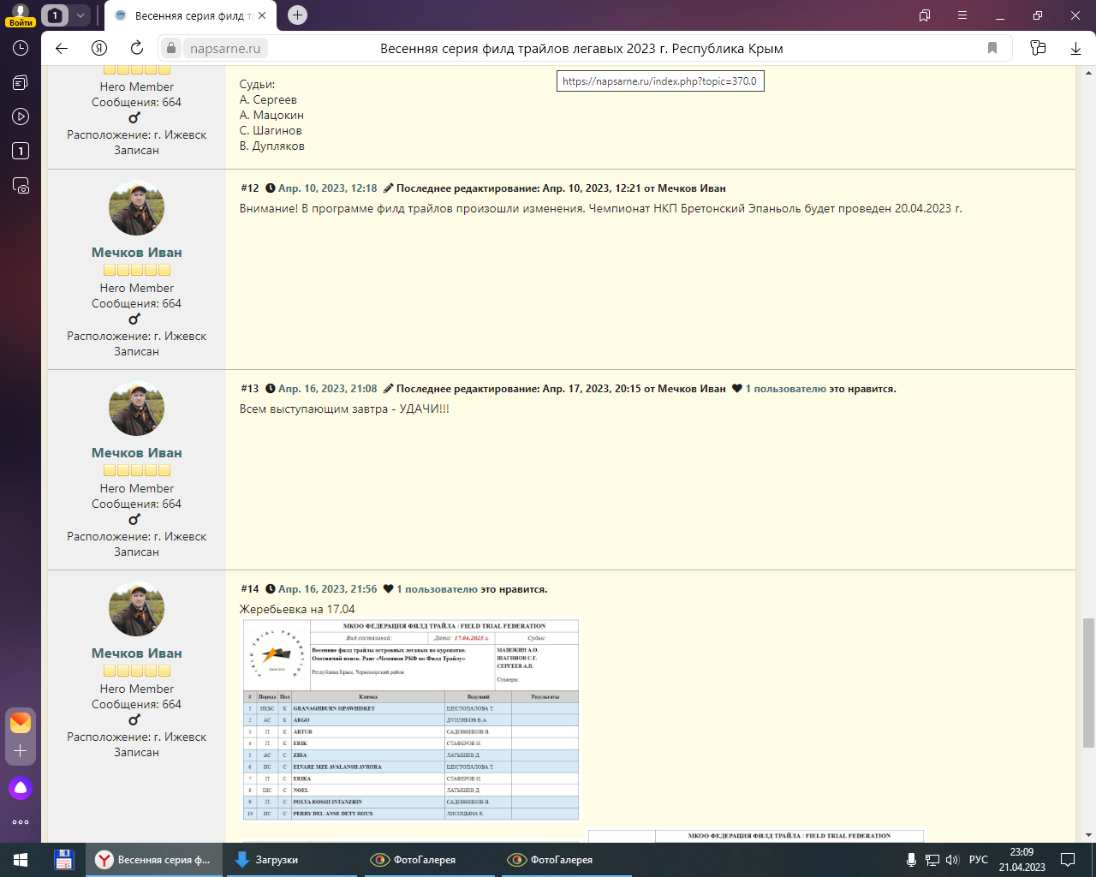Open more sidebar options three dots
The height and width of the screenshot is (877, 1096).
[21, 822]
